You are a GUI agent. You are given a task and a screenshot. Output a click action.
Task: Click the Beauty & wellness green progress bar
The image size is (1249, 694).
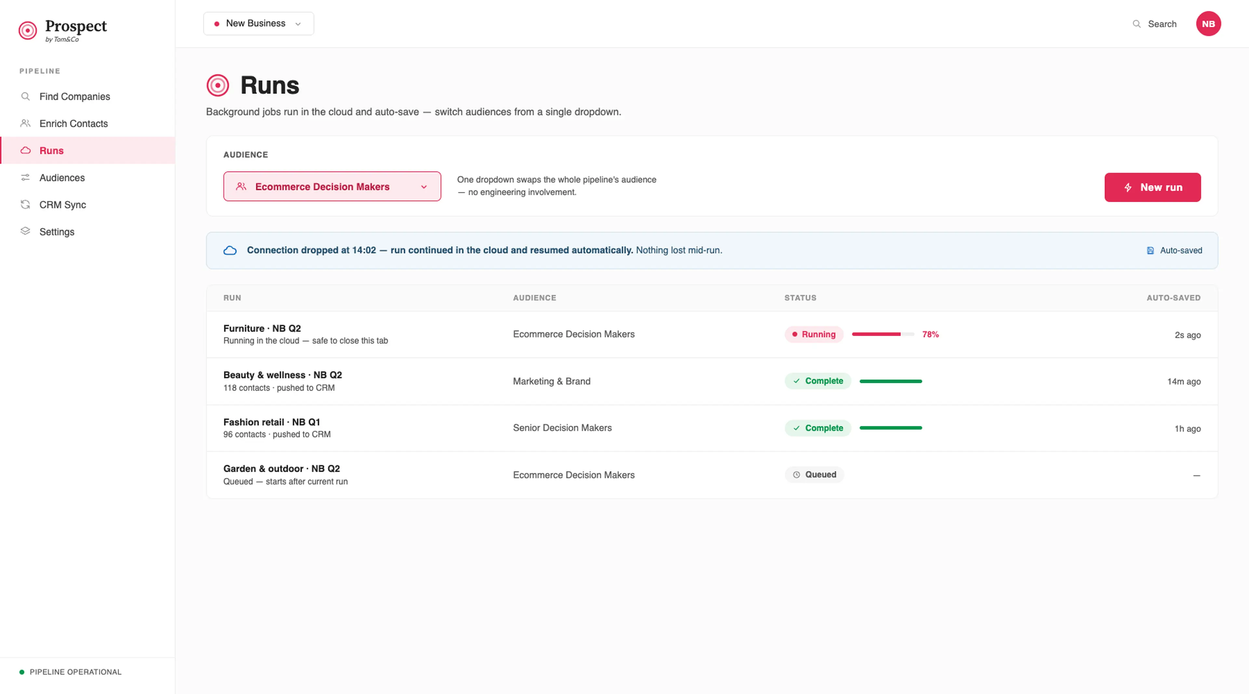click(891, 381)
